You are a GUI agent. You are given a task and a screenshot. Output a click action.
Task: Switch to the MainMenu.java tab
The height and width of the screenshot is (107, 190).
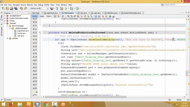tap(112, 13)
